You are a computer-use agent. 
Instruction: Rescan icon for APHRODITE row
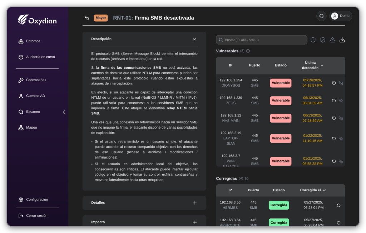pos(338,223)
